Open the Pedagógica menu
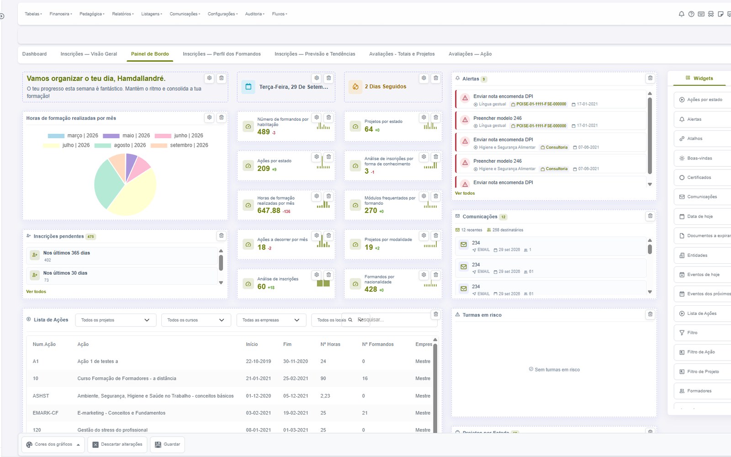 pos(92,14)
